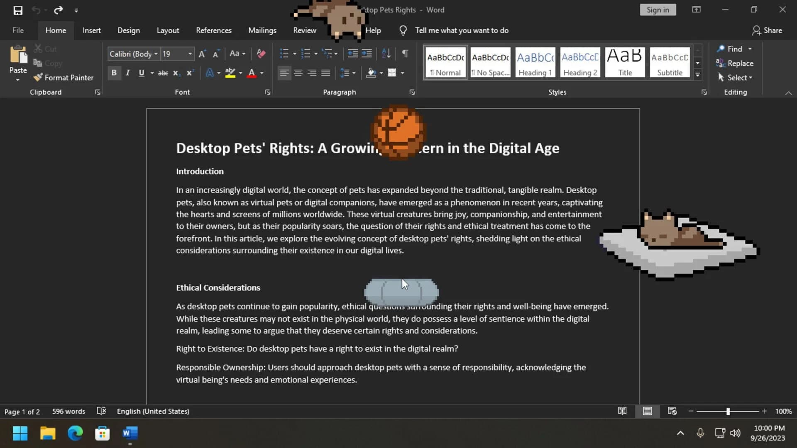Clear all formatting with the eraser icon
The image size is (797, 448).
(x=261, y=54)
